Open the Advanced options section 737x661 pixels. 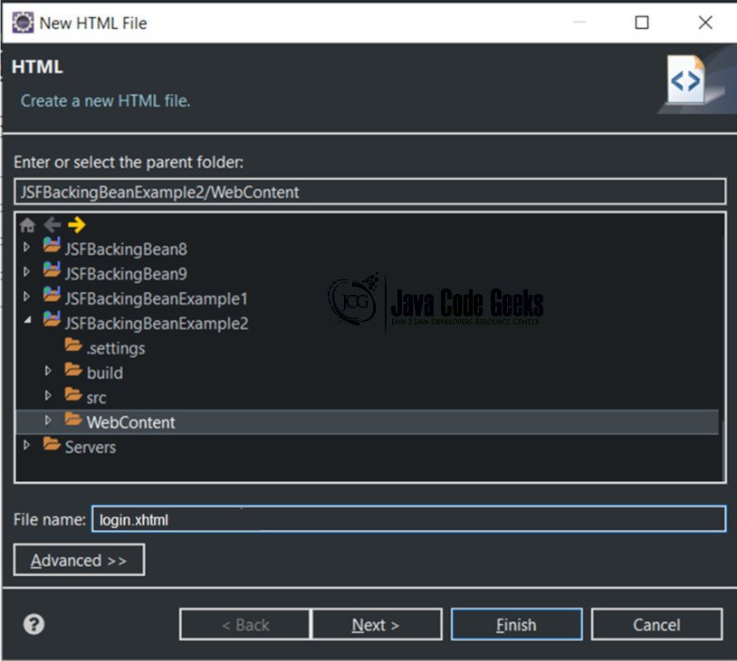click(79, 560)
